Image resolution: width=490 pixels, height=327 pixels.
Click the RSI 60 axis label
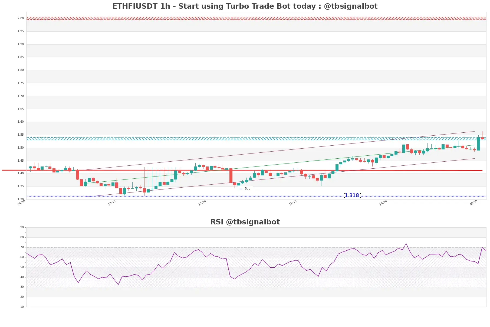point(22,257)
